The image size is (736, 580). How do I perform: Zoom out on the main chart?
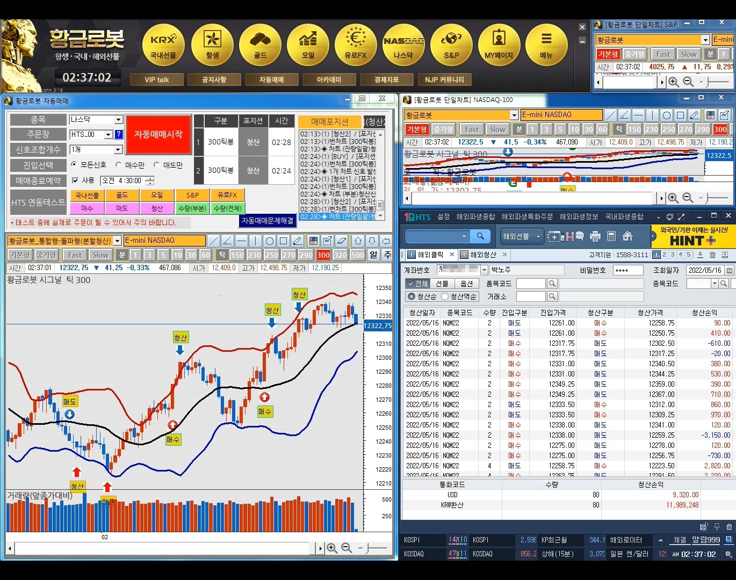coord(347,548)
